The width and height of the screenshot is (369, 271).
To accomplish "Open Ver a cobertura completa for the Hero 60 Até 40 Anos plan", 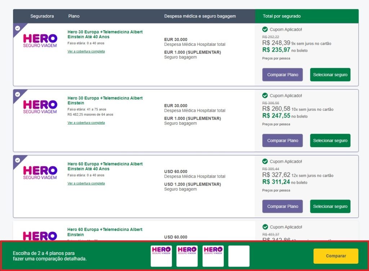I will [x=86, y=183].
